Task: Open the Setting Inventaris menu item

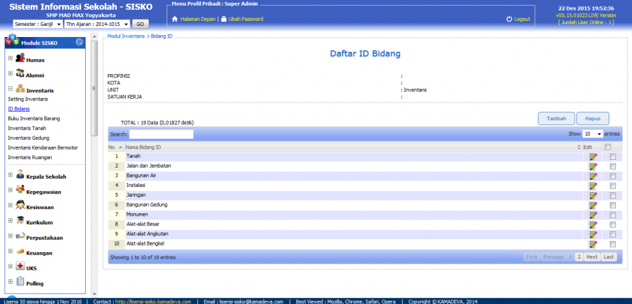Action: tap(28, 99)
